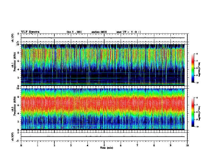Click the "Time (min)" axis title
211x163 pixels.
coord(107,148)
